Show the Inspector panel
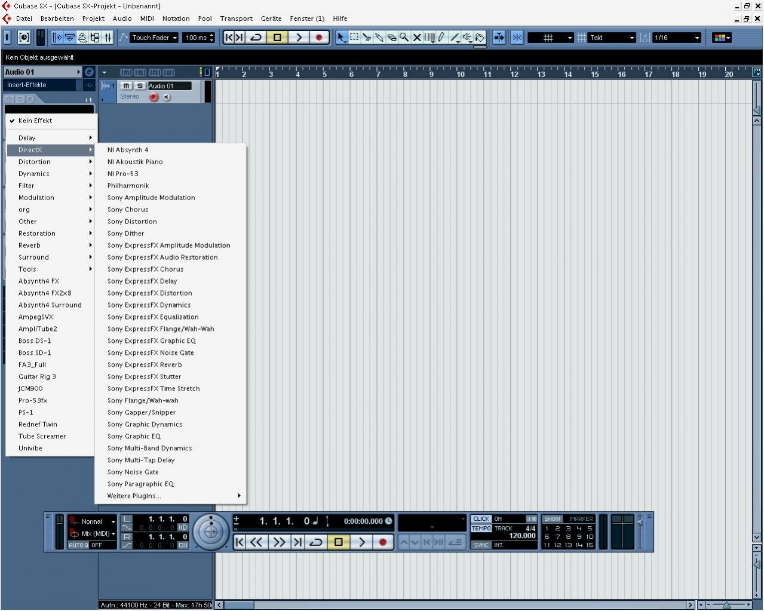The width and height of the screenshot is (764, 611). [x=57, y=38]
